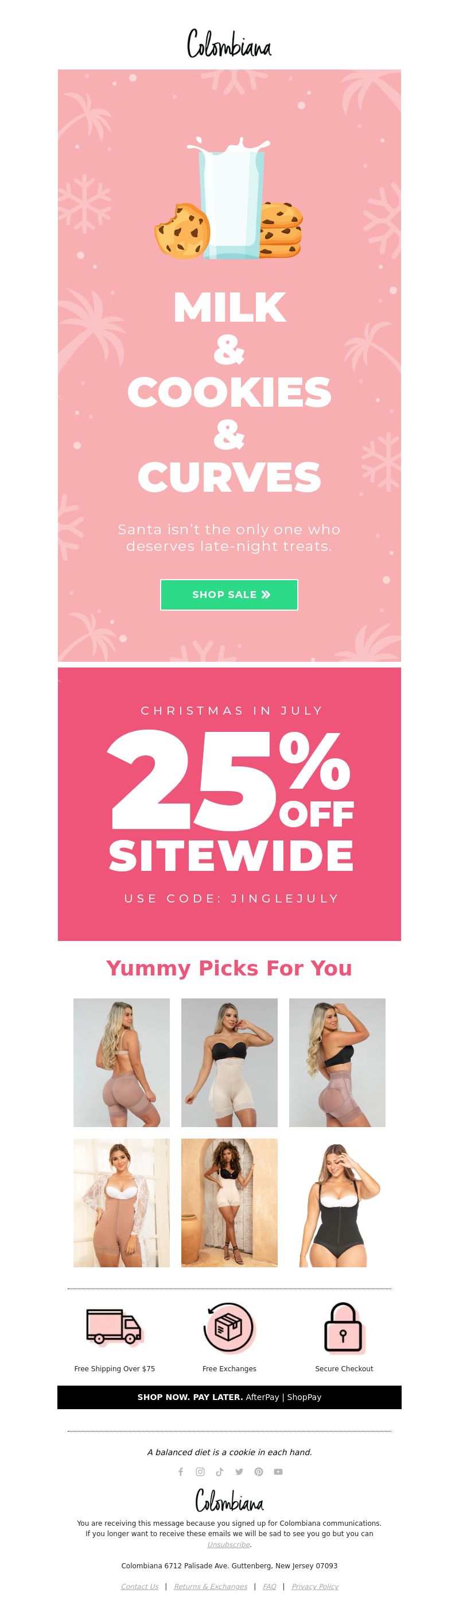The width and height of the screenshot is (459, 1620).
Task: Open the Facebook social icon
Action: pos(181,1472)
